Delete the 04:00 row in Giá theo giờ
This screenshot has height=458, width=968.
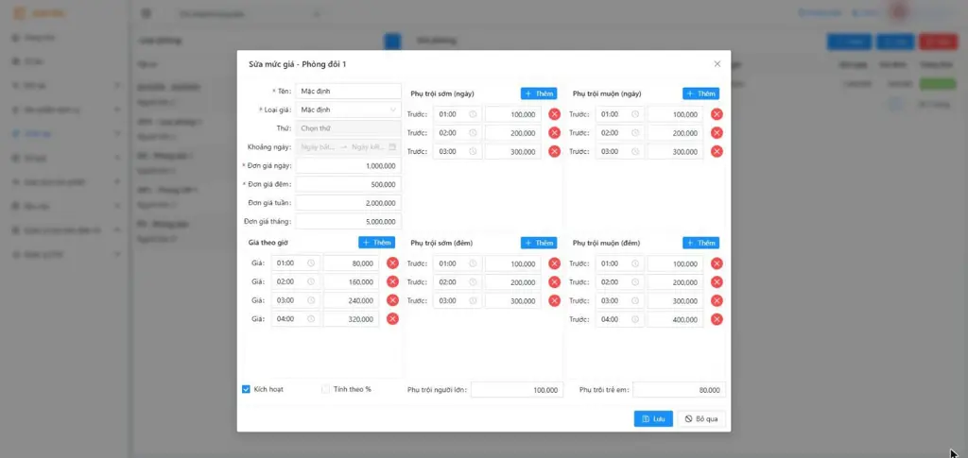[x=392, y=318]
